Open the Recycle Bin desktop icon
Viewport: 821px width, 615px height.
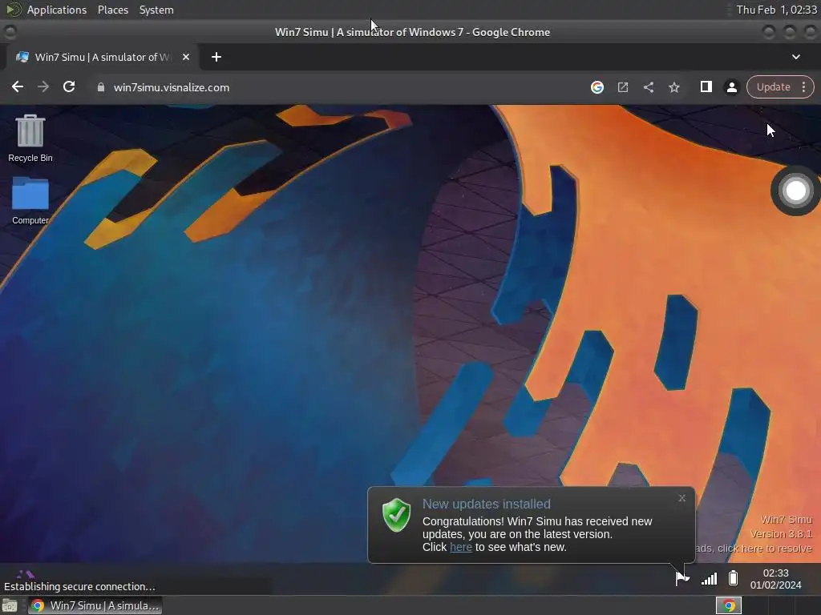click(x=30, y=138)
